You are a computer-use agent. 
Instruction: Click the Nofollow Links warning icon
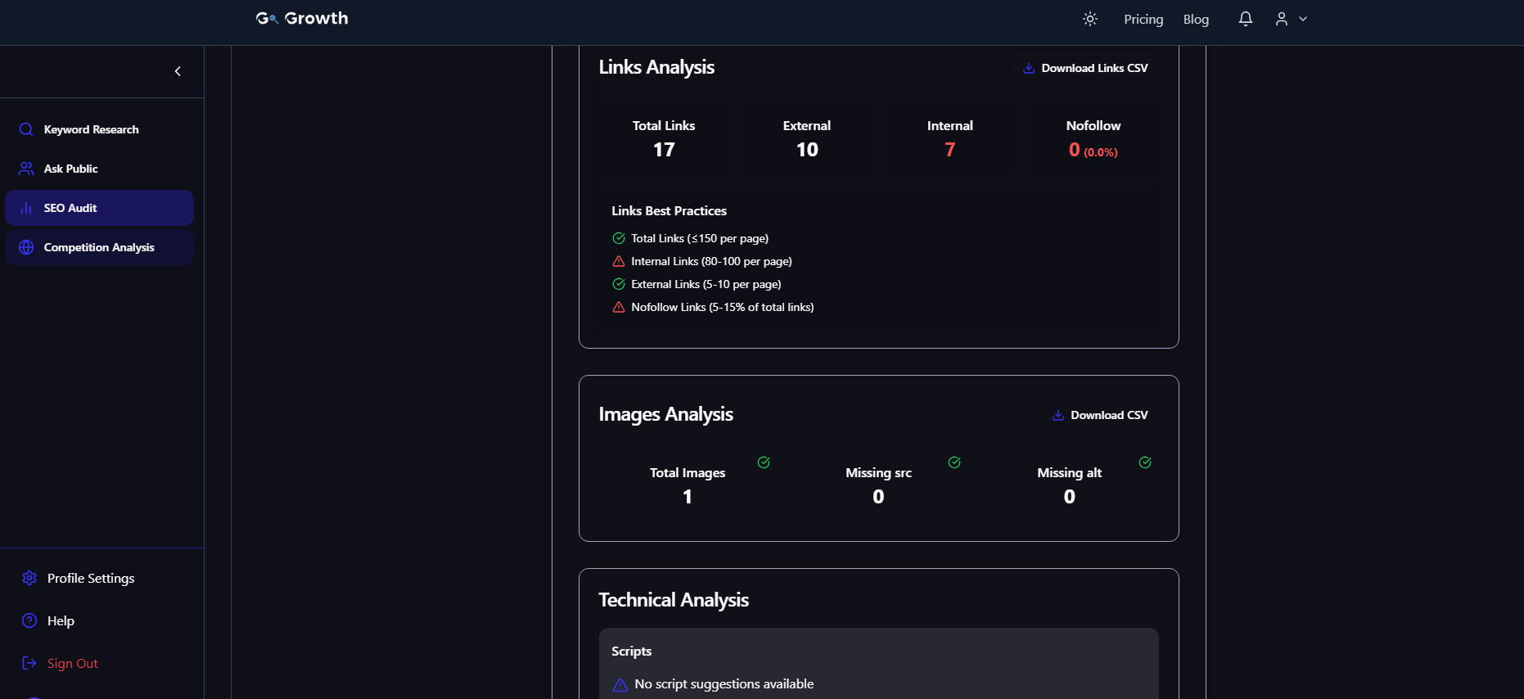pyautogui.click(x=619, y=307)
